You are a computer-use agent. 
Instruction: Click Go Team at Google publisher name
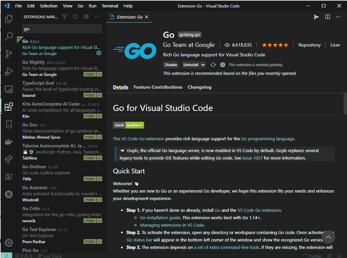(x=188, y=45)
